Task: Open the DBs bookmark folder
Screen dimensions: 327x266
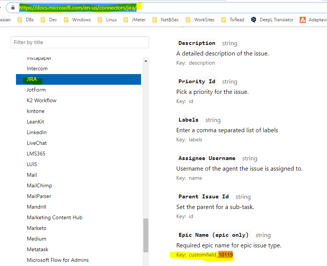Action: pyautogui.click(x=25, y=20)
